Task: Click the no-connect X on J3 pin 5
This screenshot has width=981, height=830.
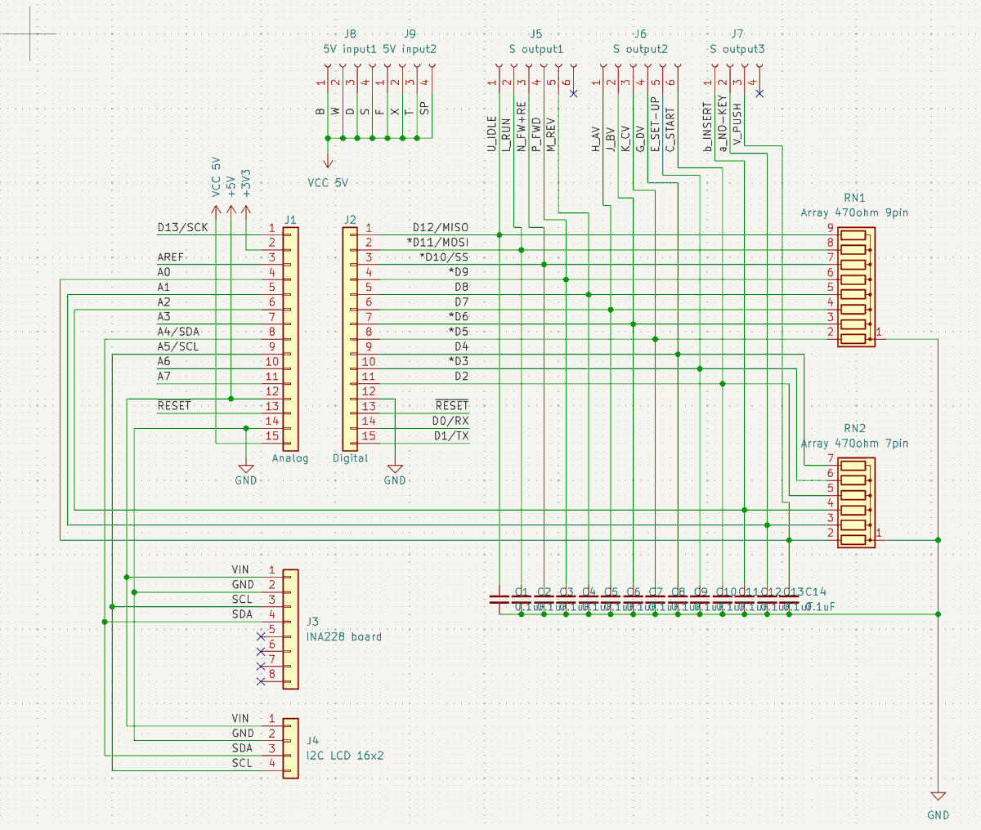Action: pos(261,636)
